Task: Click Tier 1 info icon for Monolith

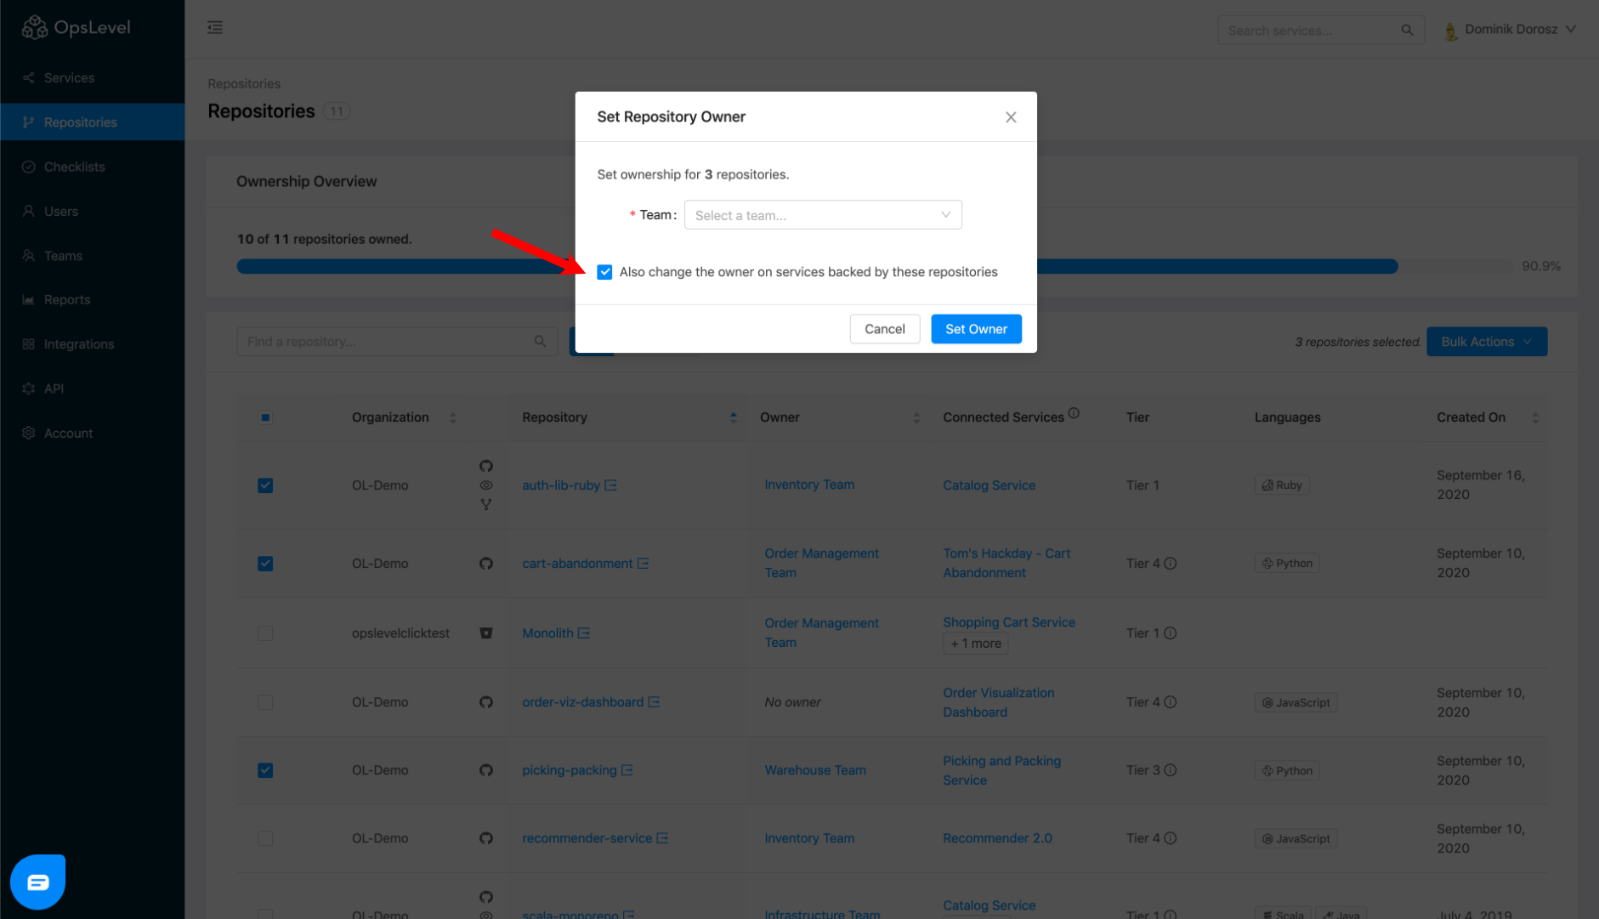Action: click(x=1171, y=633)
